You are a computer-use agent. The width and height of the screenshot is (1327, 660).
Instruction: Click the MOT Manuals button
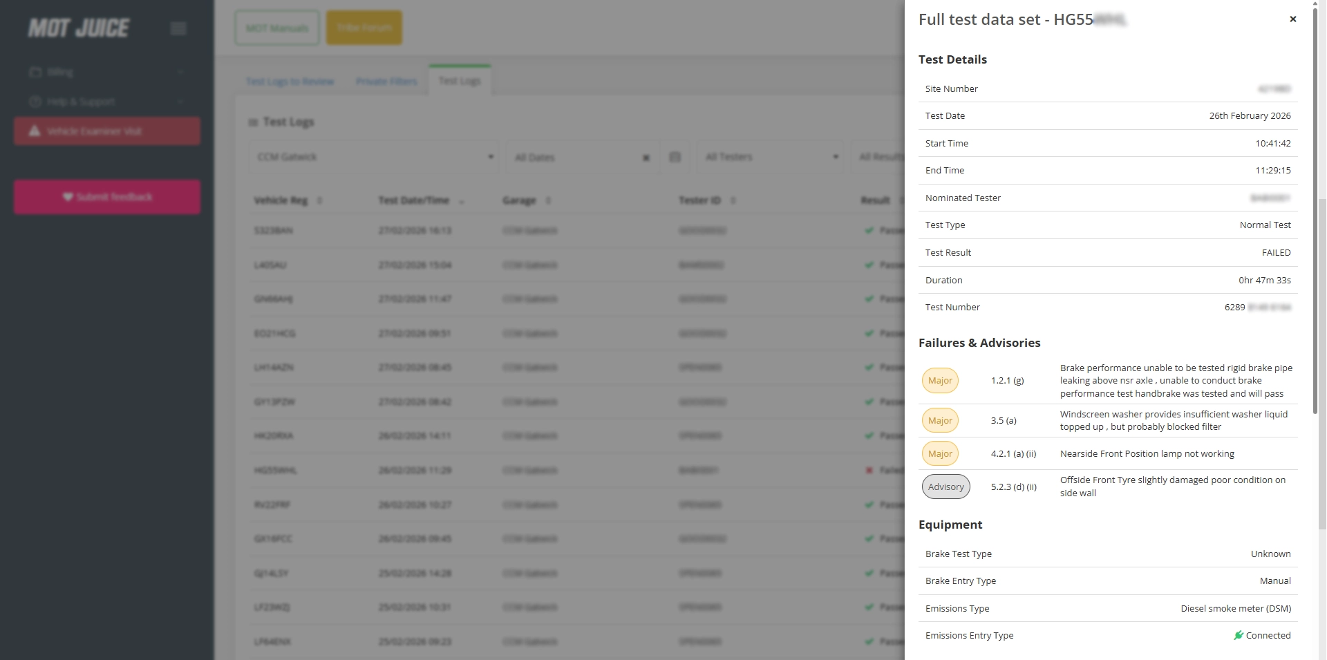(x=276, y=28)
